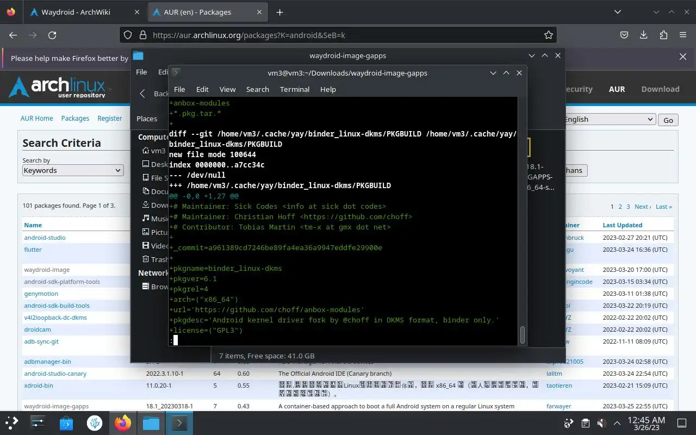
Task: Open the flutter package link
Action: [33, 250]
